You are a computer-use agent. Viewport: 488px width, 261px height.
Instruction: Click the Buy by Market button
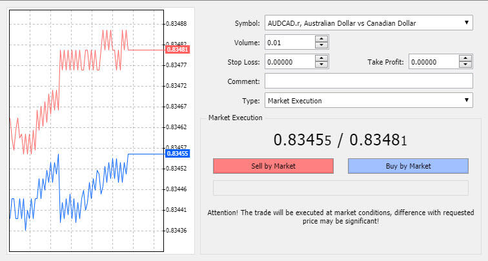(x=408, y=166)
